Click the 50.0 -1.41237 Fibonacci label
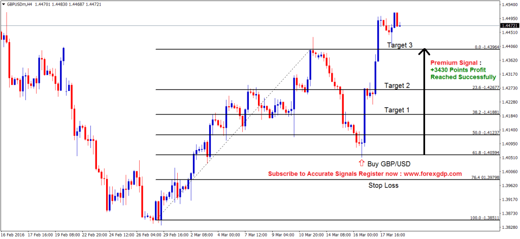This screenshot has height=239, width=520. tap(487, 132)
